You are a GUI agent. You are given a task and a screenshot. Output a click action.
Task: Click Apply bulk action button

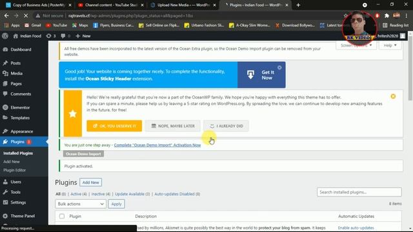pos(116,204)
